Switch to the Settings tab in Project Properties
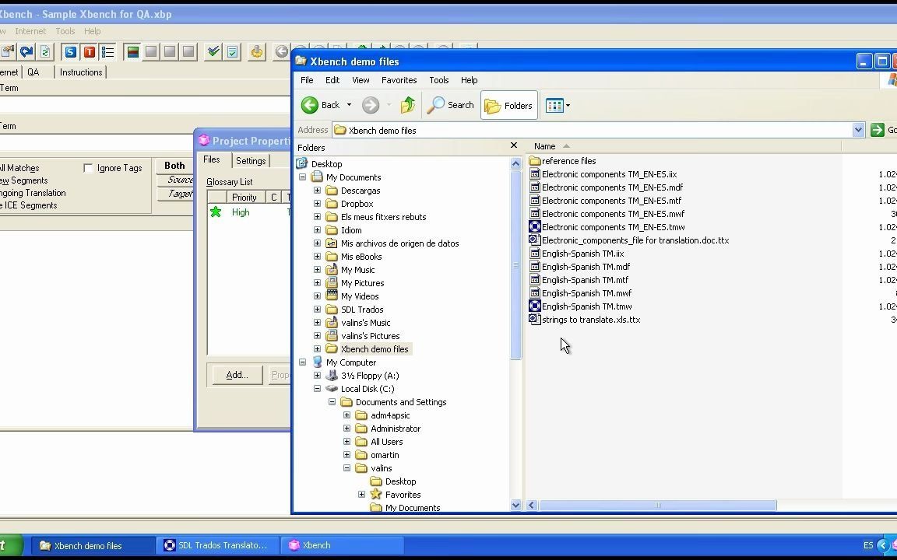This screenshot has height=560, width=897. (251, 160)
